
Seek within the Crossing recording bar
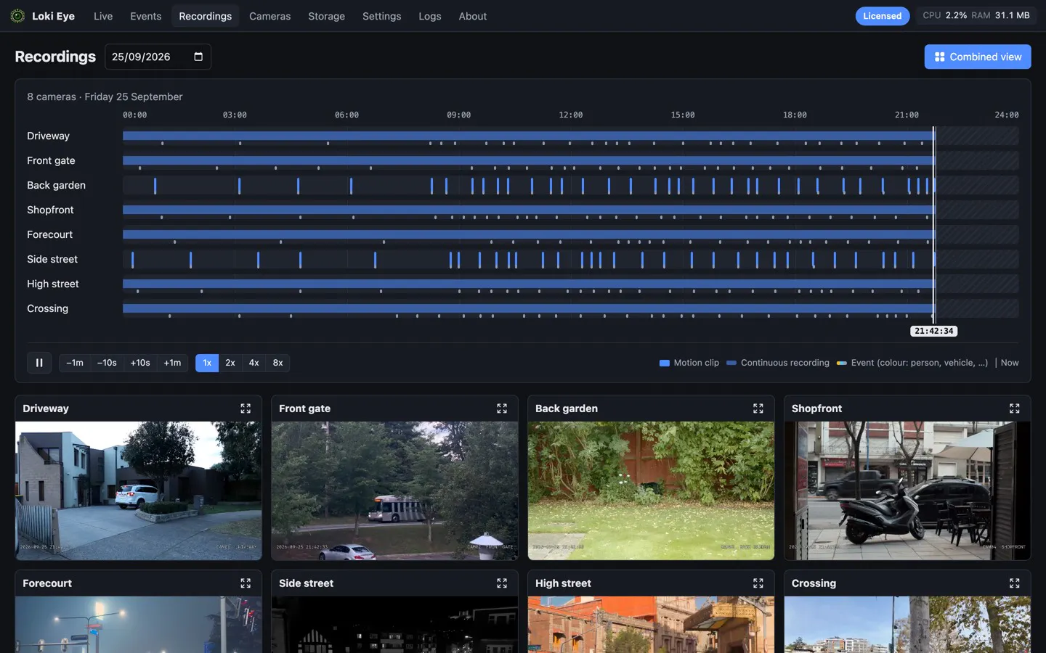tap(528, 308)
